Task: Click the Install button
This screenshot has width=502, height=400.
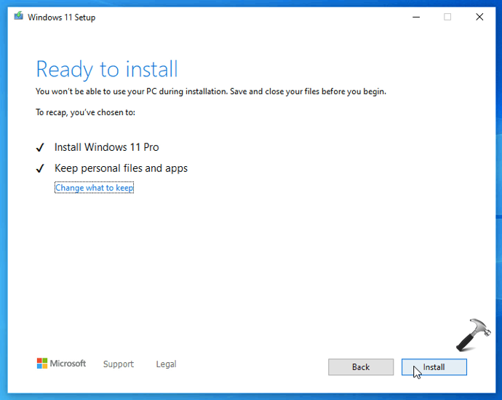Action: (434, 367)
